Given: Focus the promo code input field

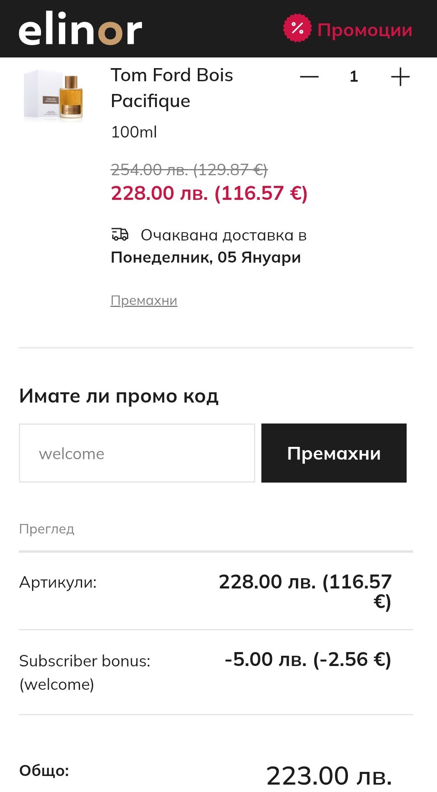Looking at the screenshot, I should pyautogui.click(x=137, y=453).
